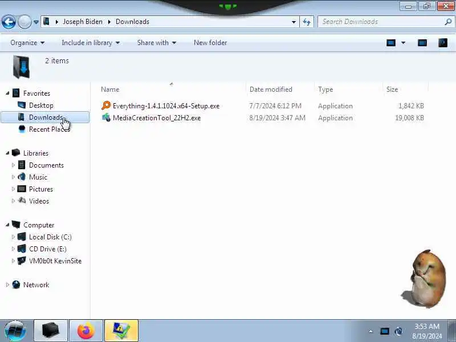Open the Share with menu
This screenshot has width=456, height=342.
point(156,43)
